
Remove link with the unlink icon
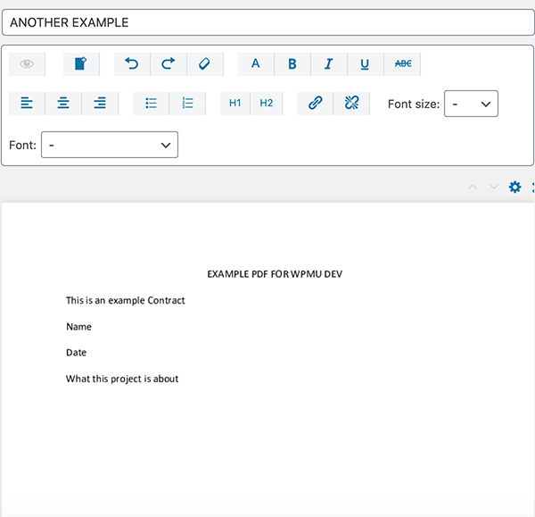click(x=351, y=104)
